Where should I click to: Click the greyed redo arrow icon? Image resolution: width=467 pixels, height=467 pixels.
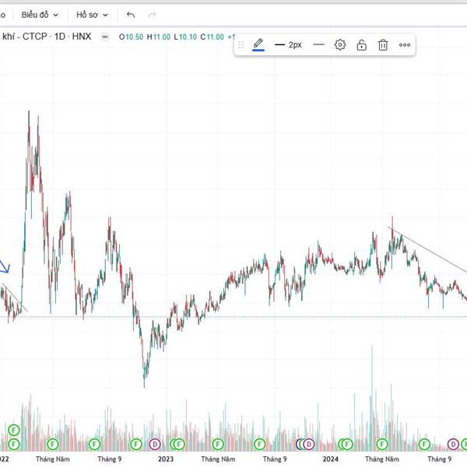pyautogui.click(x=152, y=15)
